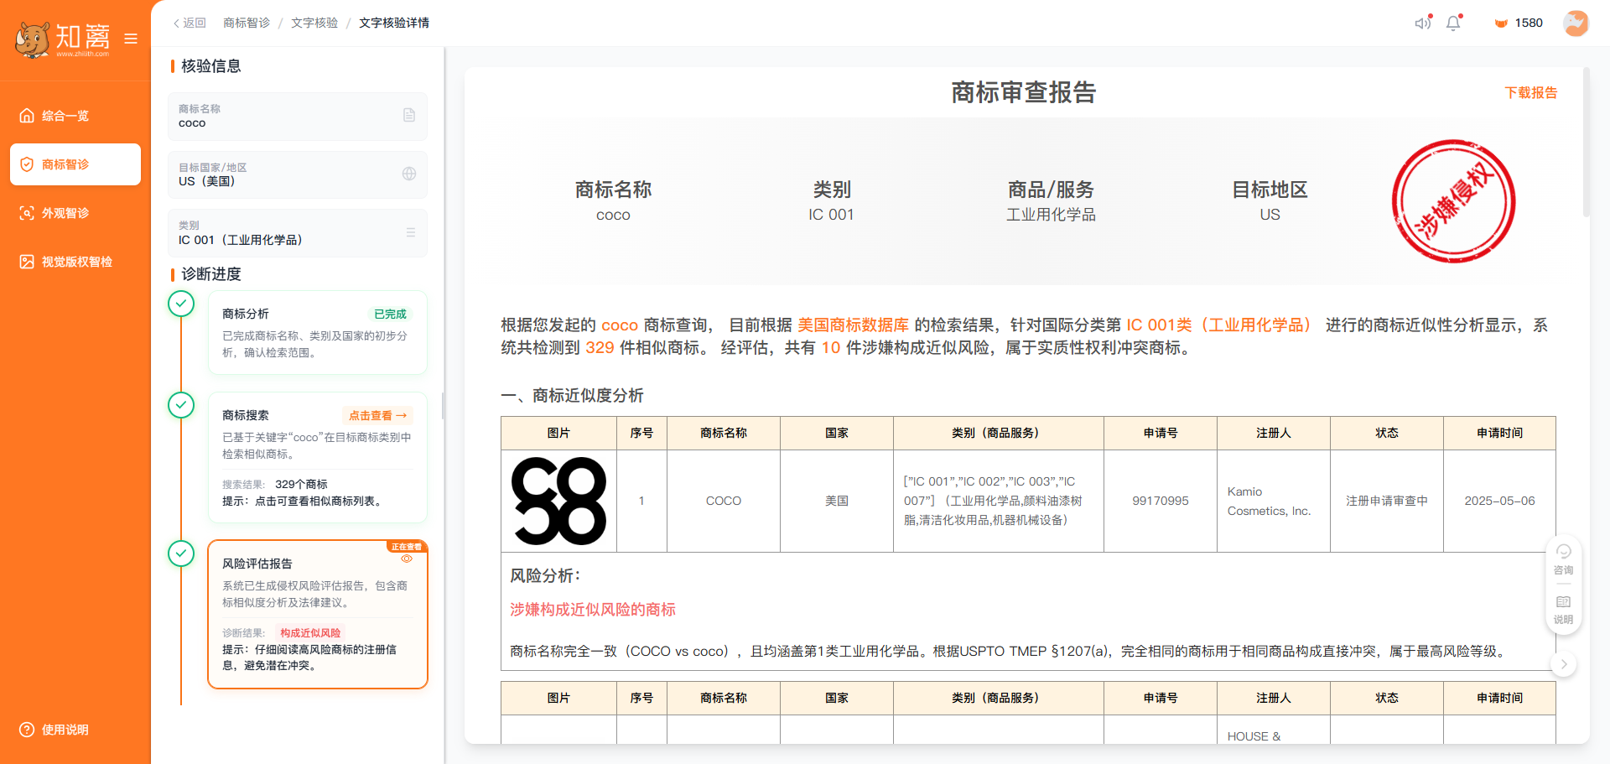
Task: Open the 类别 IC 001 selector
Action: (x=298, y=232)
